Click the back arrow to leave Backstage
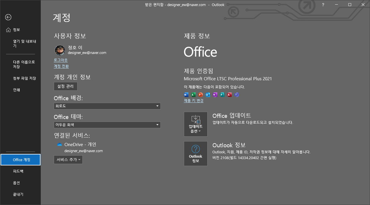370x205 pixels. point(8,17)
